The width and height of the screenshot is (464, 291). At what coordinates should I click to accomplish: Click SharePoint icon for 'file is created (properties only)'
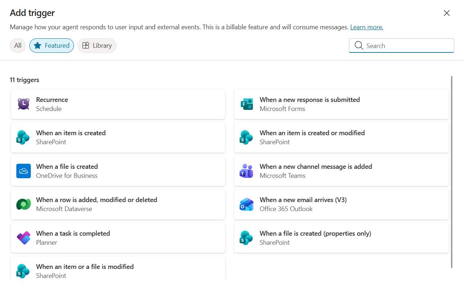(246, 238)
